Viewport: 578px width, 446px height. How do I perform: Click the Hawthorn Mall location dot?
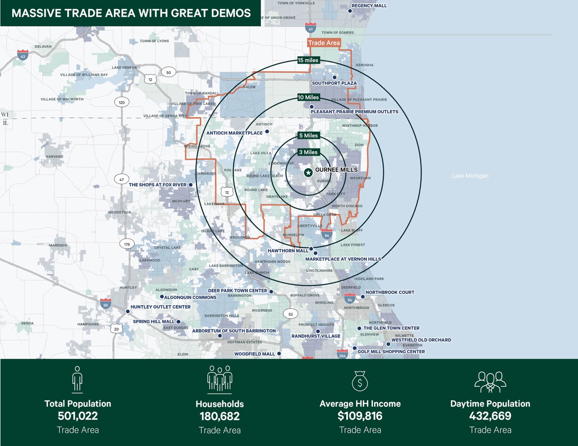311,249
